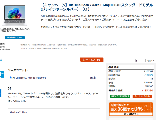Click the こちら link about delivery times

129,20
